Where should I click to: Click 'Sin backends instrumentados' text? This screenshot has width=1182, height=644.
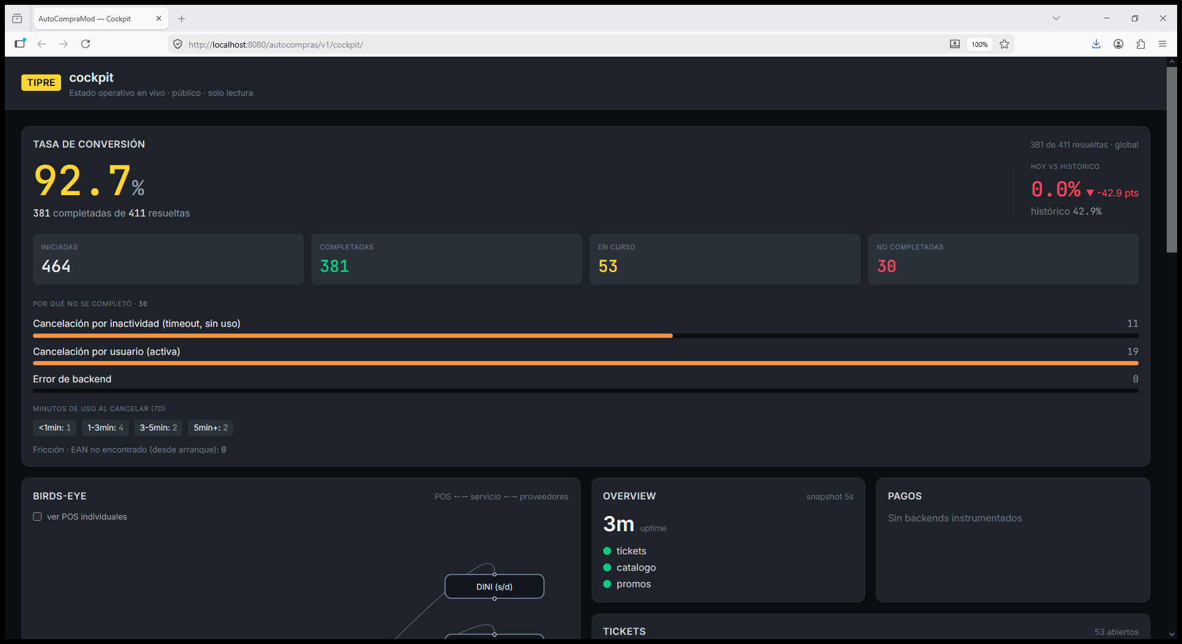(955, 518)
